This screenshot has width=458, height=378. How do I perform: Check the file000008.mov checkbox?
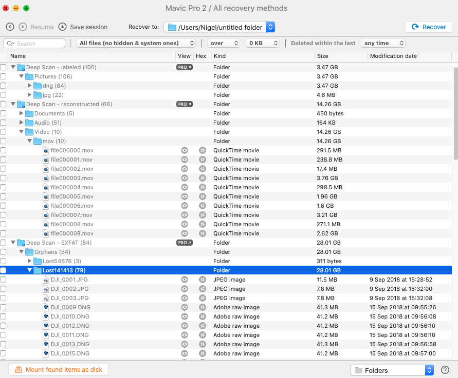pyautogui.click(x=3, y=224)
